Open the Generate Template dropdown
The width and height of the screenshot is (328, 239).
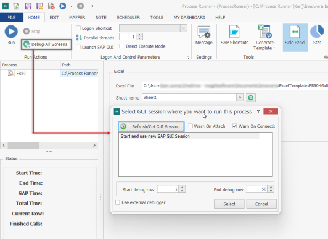pos(264,38)
